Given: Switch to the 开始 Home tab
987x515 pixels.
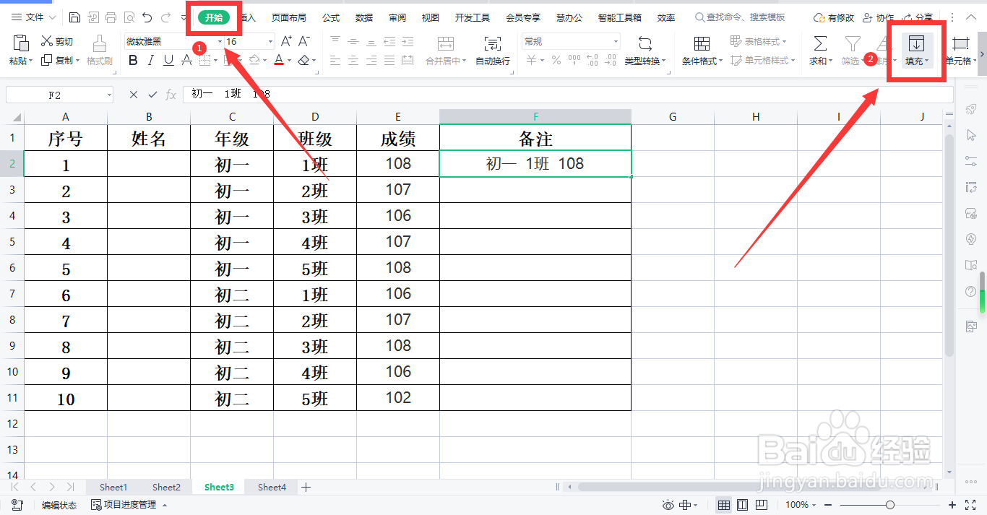Looking at the screenshot, I should point(214,17).
